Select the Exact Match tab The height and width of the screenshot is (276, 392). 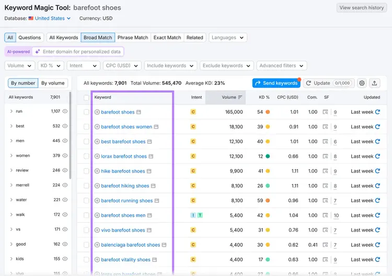coord(167,38)
